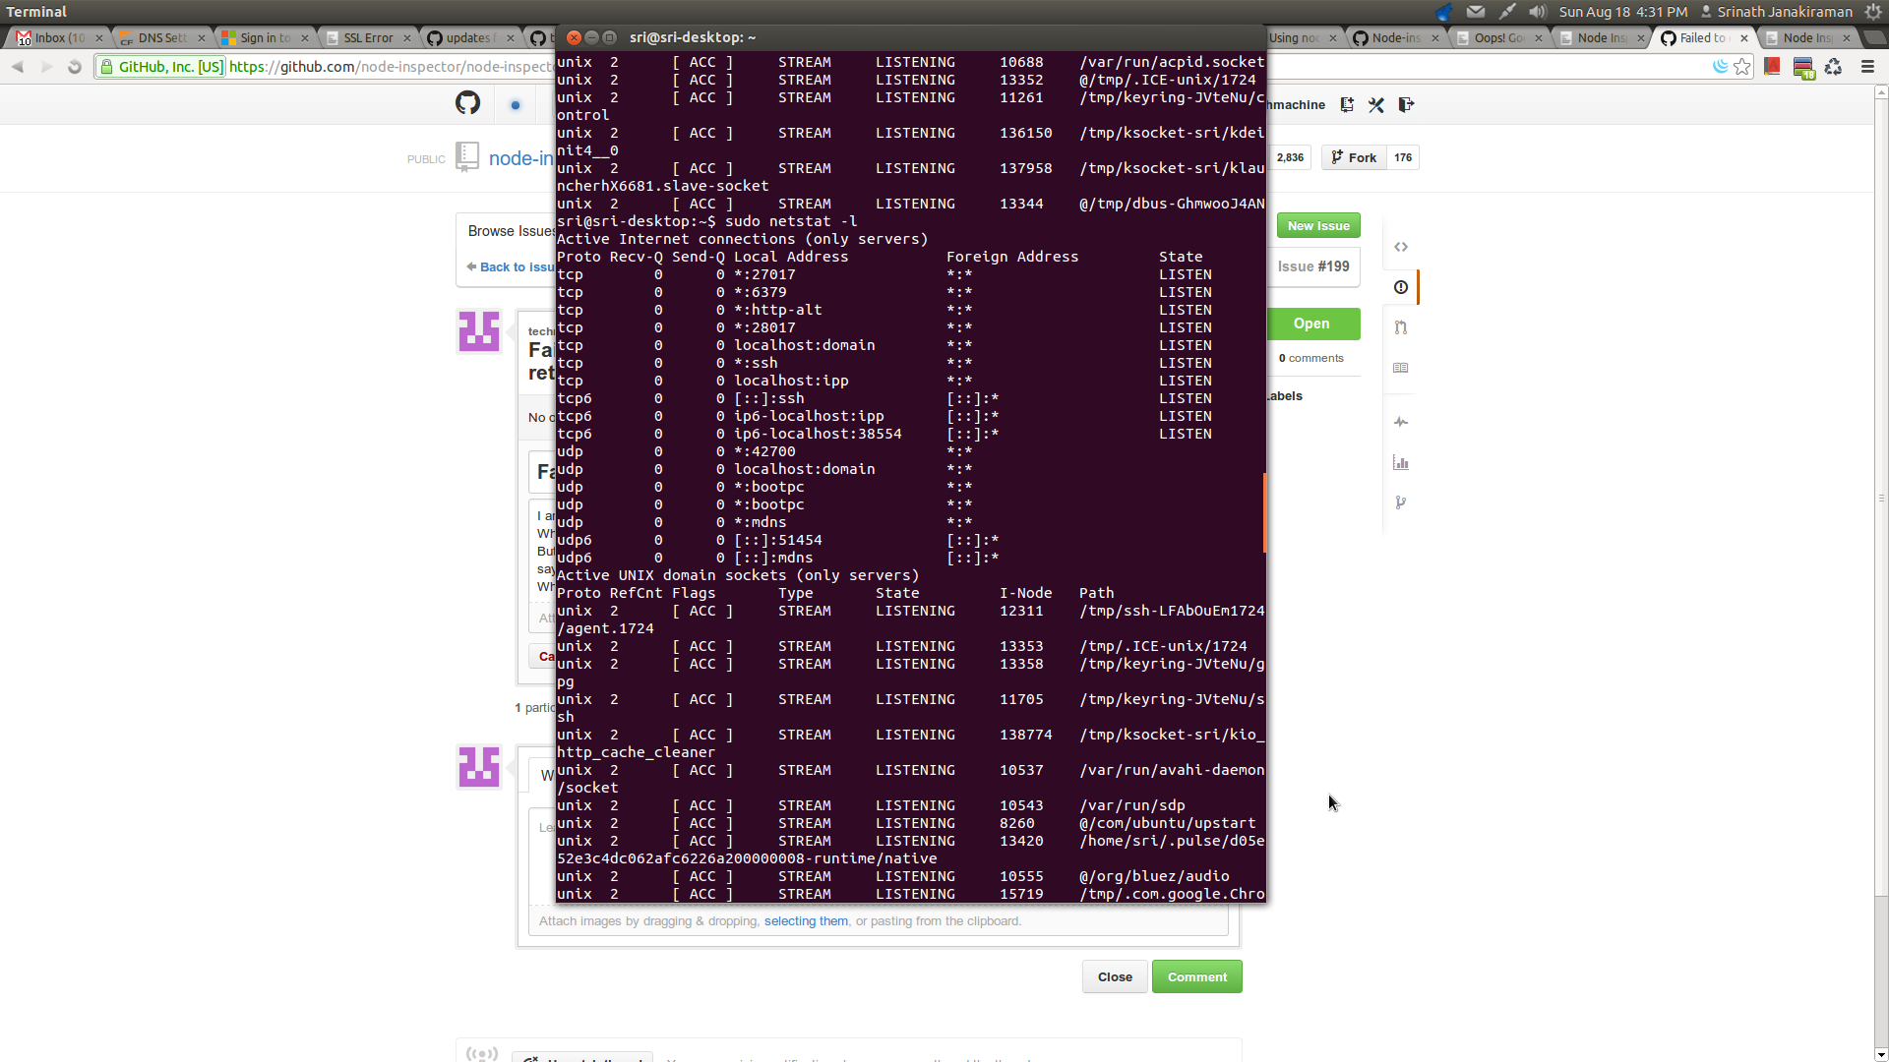1889x1062 pixels.
Task: Open the Chrome hamburger menu
Action: 1867,67
